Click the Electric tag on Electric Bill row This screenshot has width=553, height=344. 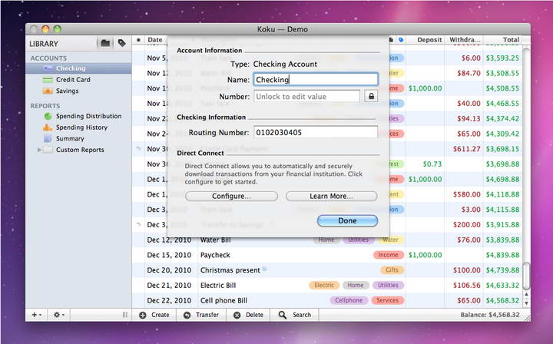[x=324, y=285]
